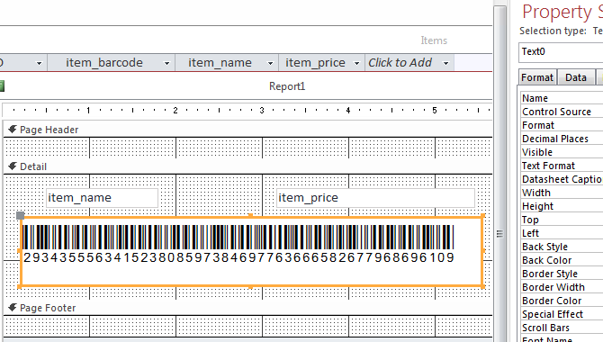Viewport: 603px width, 342px height.
Task: Open the item_name column dropdown arrow
Action: coord(270,63)
